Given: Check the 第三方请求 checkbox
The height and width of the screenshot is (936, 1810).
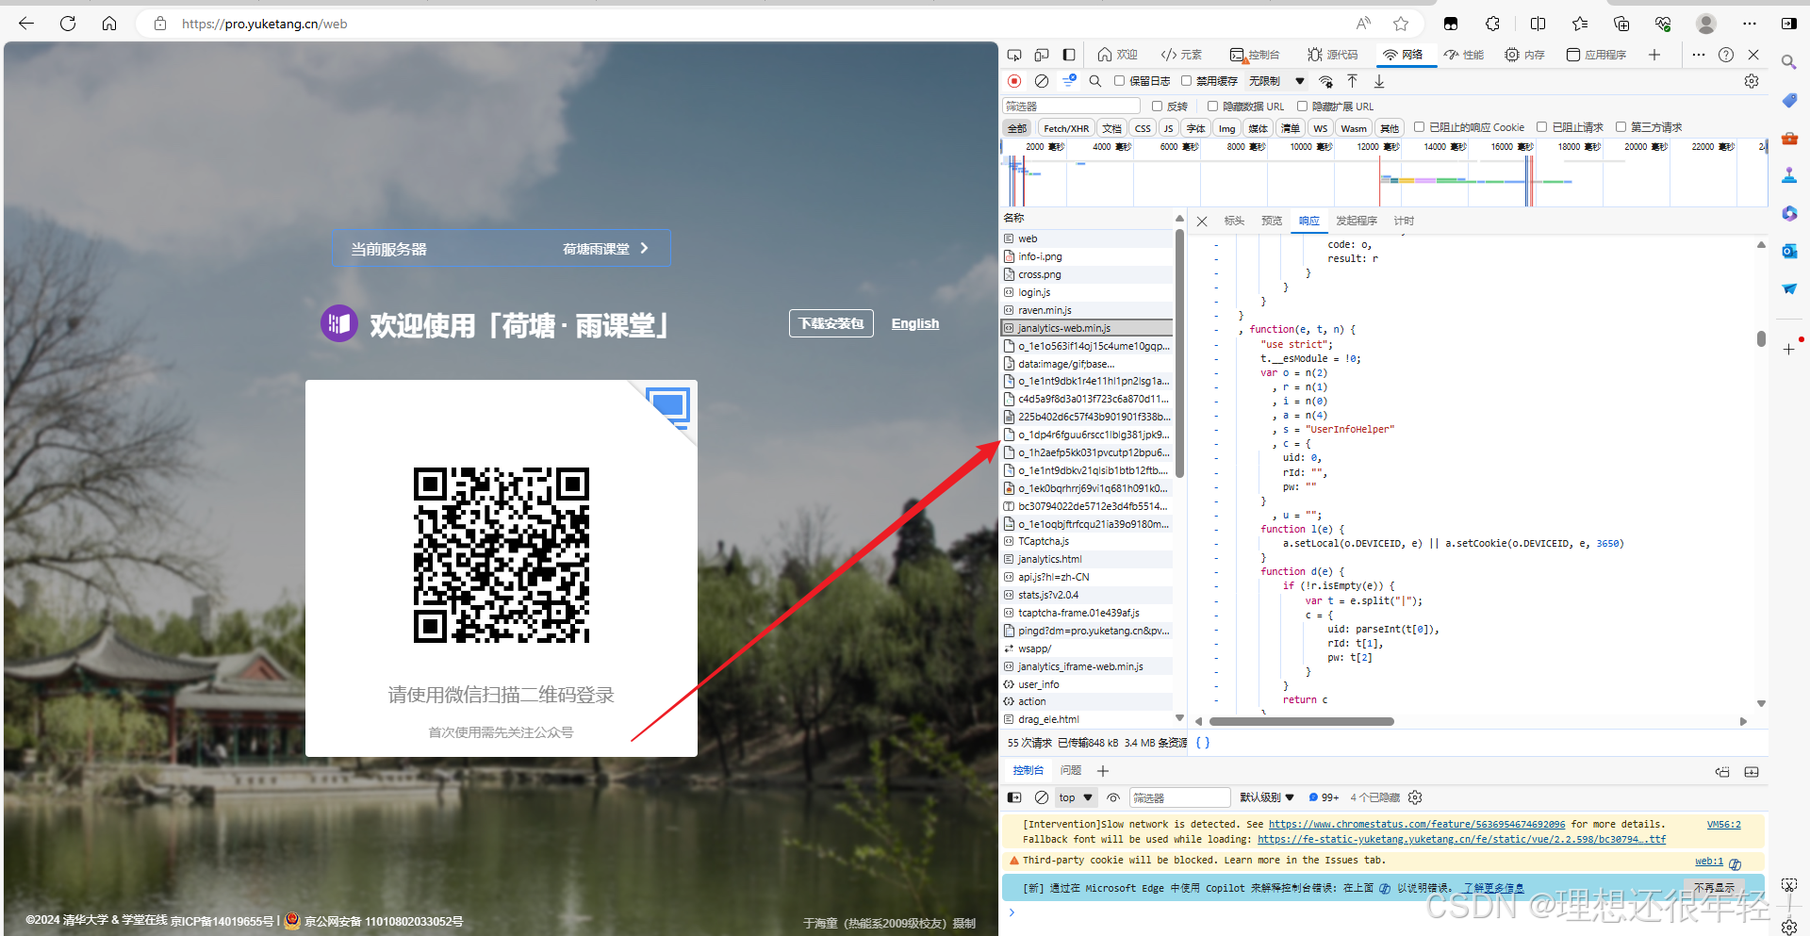Looking at the screenshot, I should (x=1621, y=127).
